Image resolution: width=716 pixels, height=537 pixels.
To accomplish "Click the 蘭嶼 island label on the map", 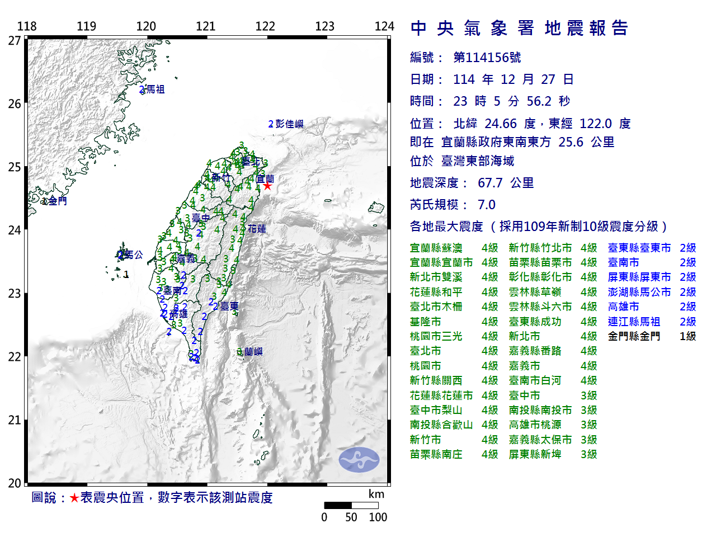I will pyautogui.click(x=253, y=352).
